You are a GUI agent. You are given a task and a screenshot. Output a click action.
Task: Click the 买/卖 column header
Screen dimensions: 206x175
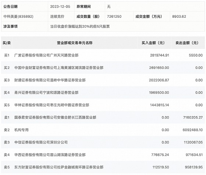click(7, 43)
